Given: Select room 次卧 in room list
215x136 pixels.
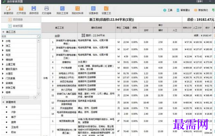Looking at the screenshot, I should (x=13, y=112).
